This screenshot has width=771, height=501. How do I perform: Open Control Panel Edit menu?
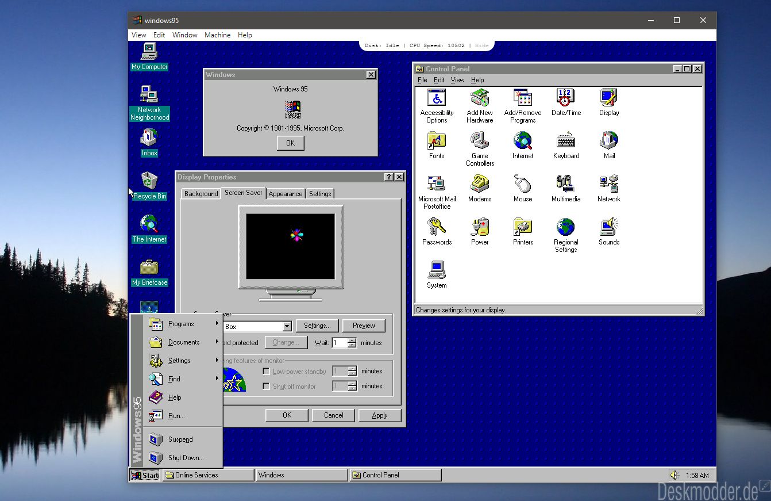439,80
